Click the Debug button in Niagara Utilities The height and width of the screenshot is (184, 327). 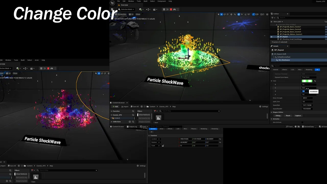278,116
